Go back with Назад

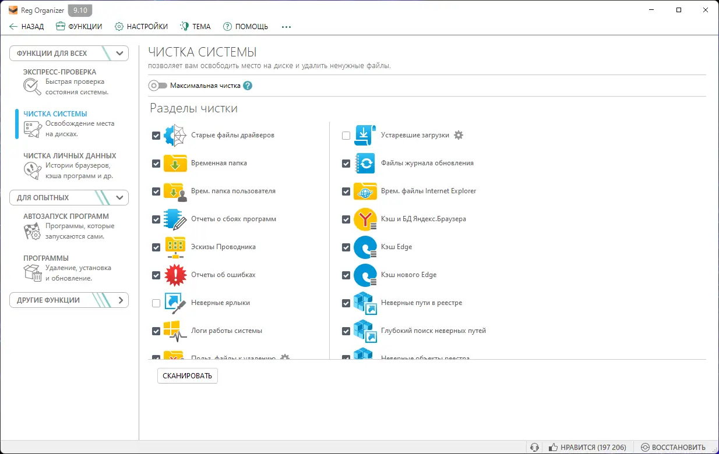[x=26, y=26]
